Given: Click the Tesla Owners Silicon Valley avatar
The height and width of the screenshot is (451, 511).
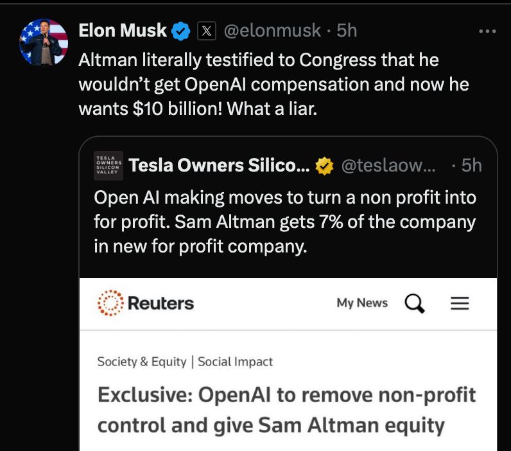Looking at the screenshot, I should (x=108, y=166).
